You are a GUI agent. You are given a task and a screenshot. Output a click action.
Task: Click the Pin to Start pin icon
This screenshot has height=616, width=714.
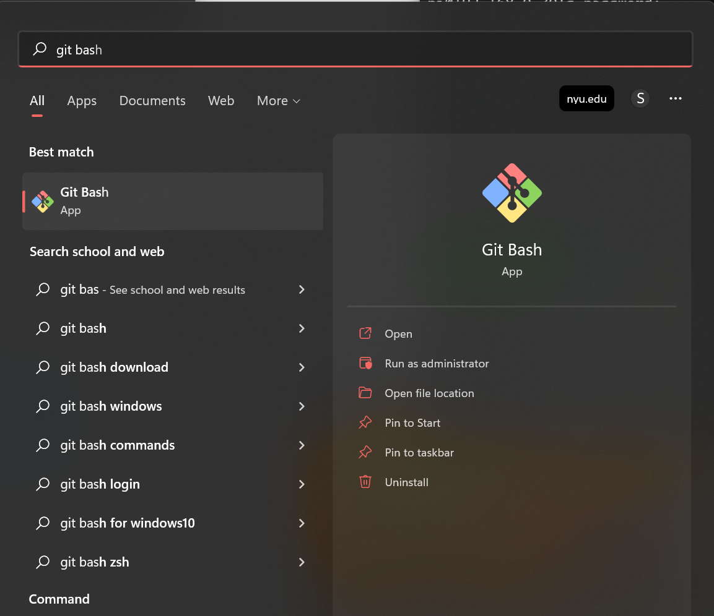[365, 422]
